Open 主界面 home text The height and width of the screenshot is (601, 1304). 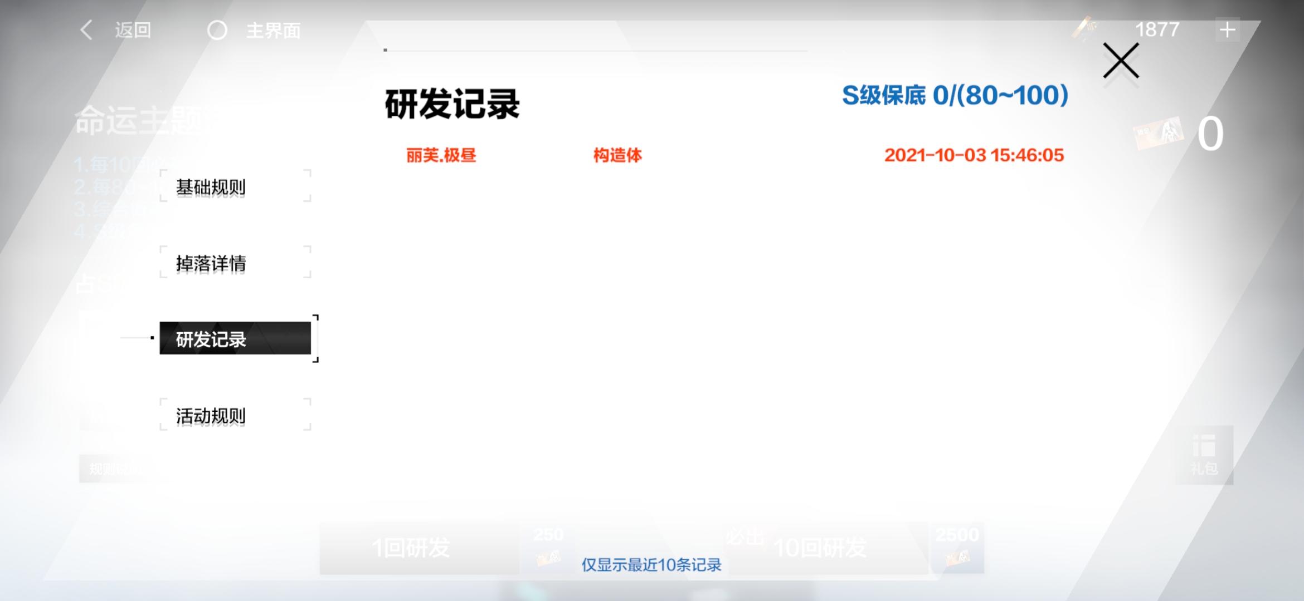coord(273,30)
